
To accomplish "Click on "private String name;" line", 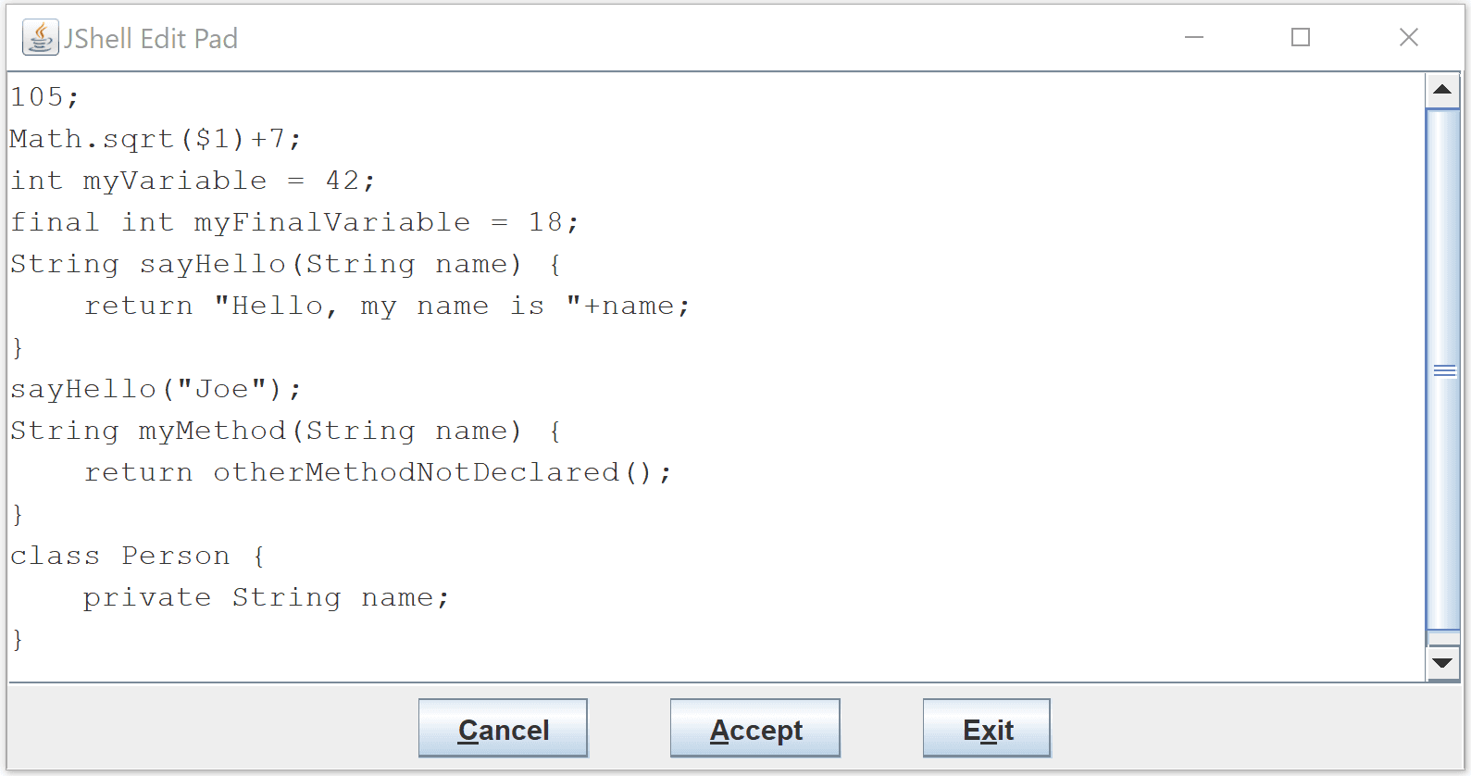I will pyautogui.click(x=267, y=597).
